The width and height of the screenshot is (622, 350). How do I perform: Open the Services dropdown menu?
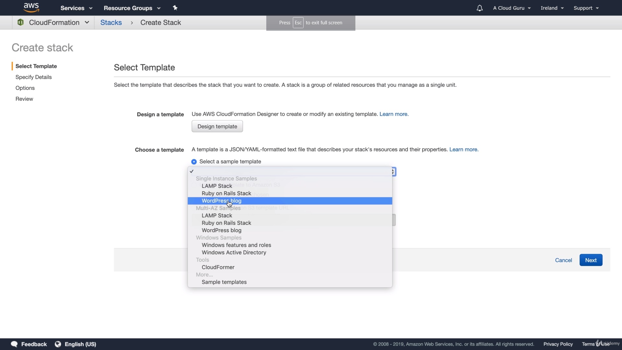pyautogui.click(x=76, y=8)
